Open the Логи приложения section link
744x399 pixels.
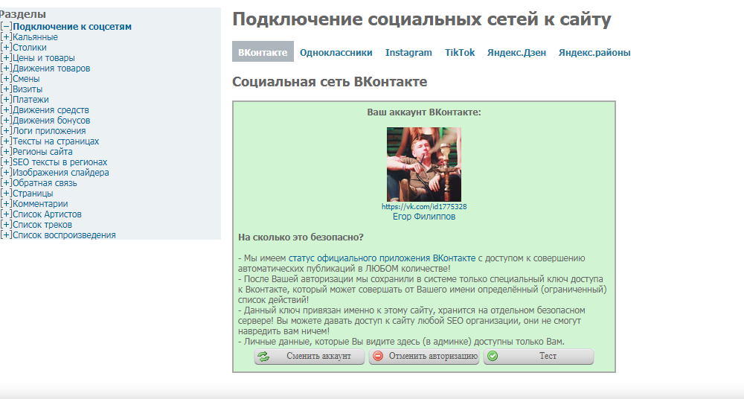[x=49, y=131]
